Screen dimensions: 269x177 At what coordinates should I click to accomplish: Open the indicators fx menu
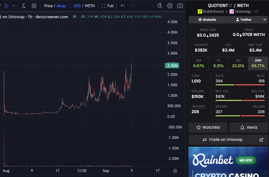point(23,6)
